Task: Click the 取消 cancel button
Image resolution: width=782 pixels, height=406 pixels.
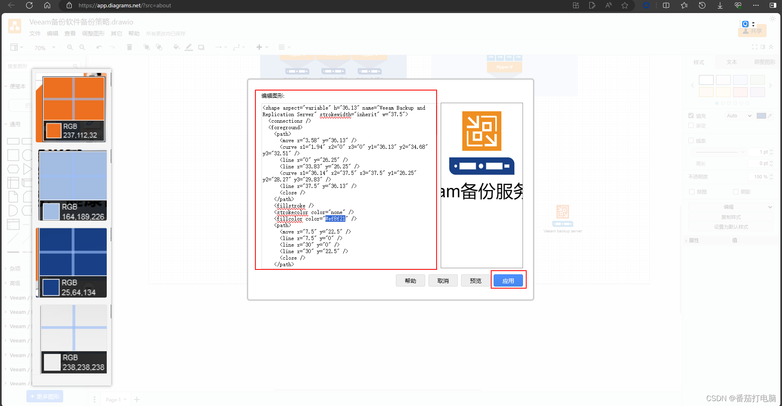Action: point(443,280)
